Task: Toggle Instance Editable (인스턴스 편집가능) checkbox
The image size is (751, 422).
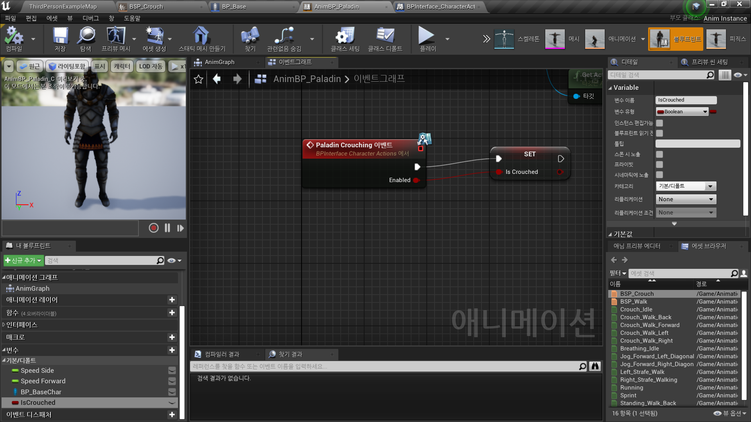Action: pos(659,123)
